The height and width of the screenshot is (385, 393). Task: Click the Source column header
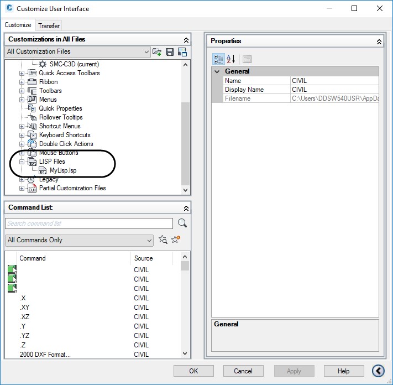coord(151,258)
